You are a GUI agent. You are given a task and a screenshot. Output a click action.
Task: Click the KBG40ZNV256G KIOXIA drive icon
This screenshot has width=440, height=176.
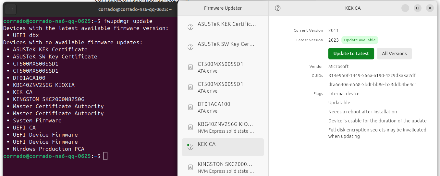click(190, 127)
